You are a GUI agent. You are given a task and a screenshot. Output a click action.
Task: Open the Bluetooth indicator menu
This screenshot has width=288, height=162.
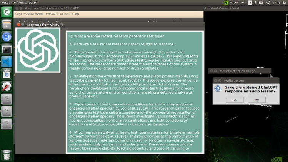(255, 3)
